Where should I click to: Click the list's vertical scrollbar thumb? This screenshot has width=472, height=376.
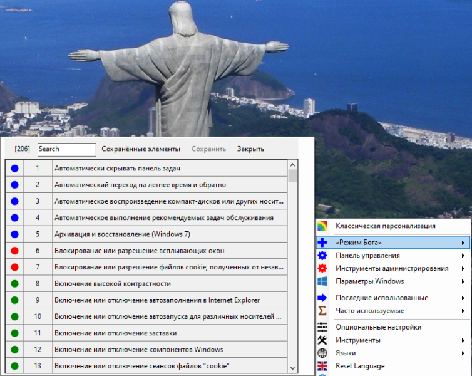click(292, 175)
